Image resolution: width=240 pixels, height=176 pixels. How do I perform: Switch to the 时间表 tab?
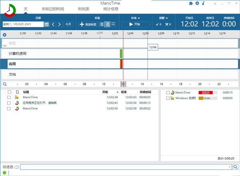(x=84, y=8)
